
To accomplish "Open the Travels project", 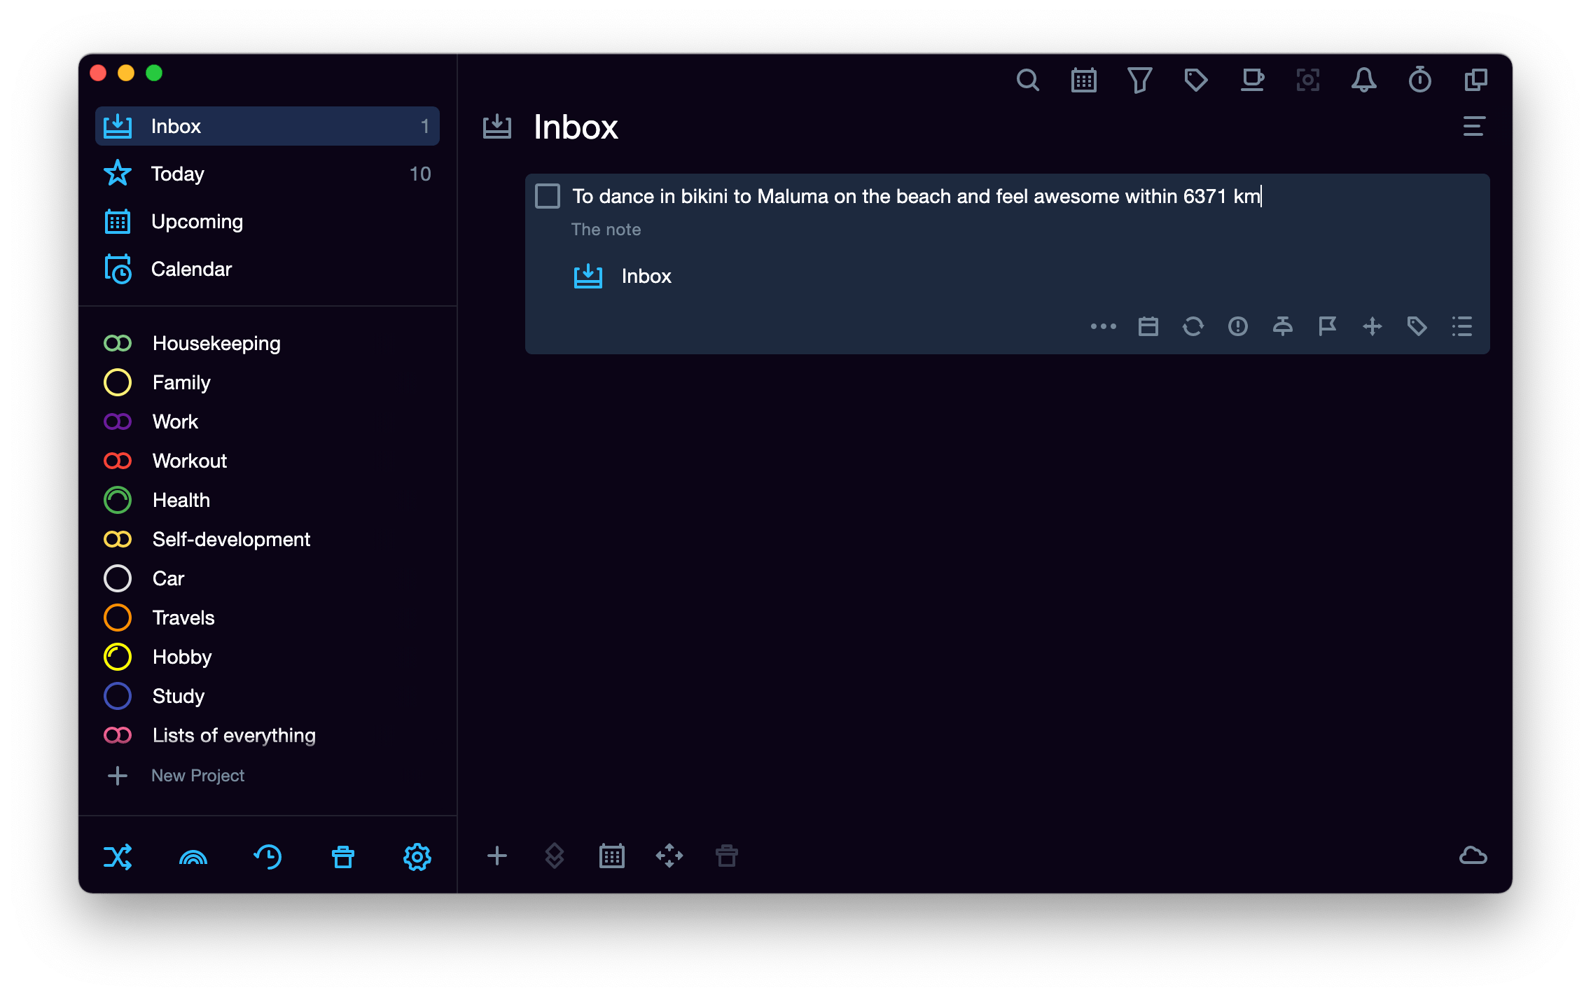I will (x=268, y=618).
